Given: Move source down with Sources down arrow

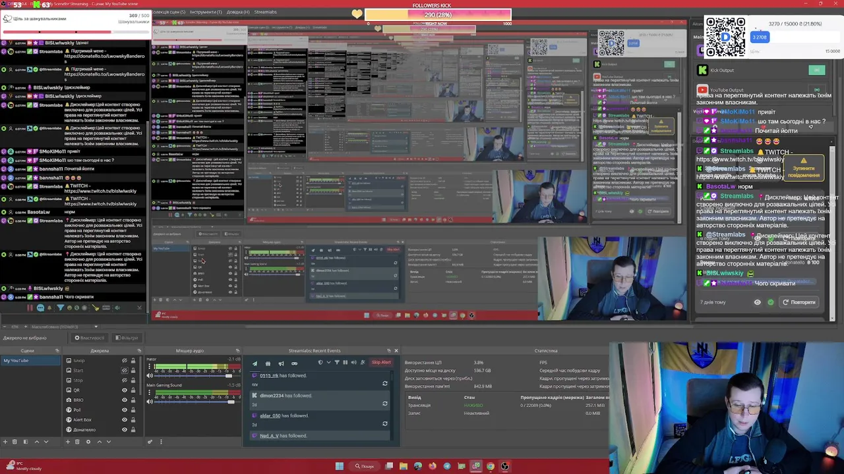Looking at the screenshot, I should point(109,442).
